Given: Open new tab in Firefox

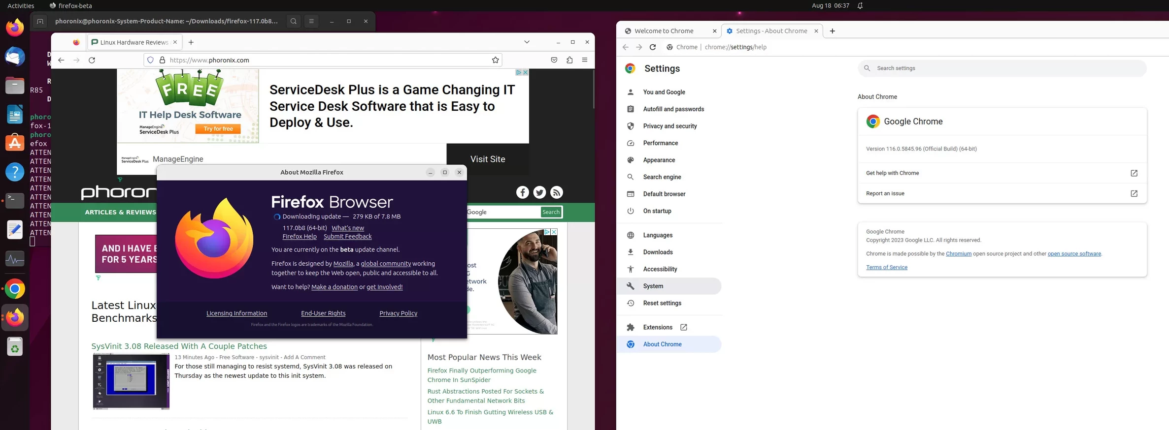Looking at the screenshot, I should 191,42.
